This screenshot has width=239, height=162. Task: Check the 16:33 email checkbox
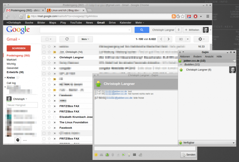click(x=44, y=47)
